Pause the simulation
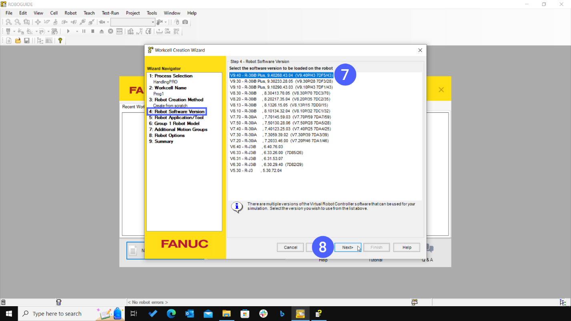The width and height of the screenshot is (571, 321). point(84,31)
